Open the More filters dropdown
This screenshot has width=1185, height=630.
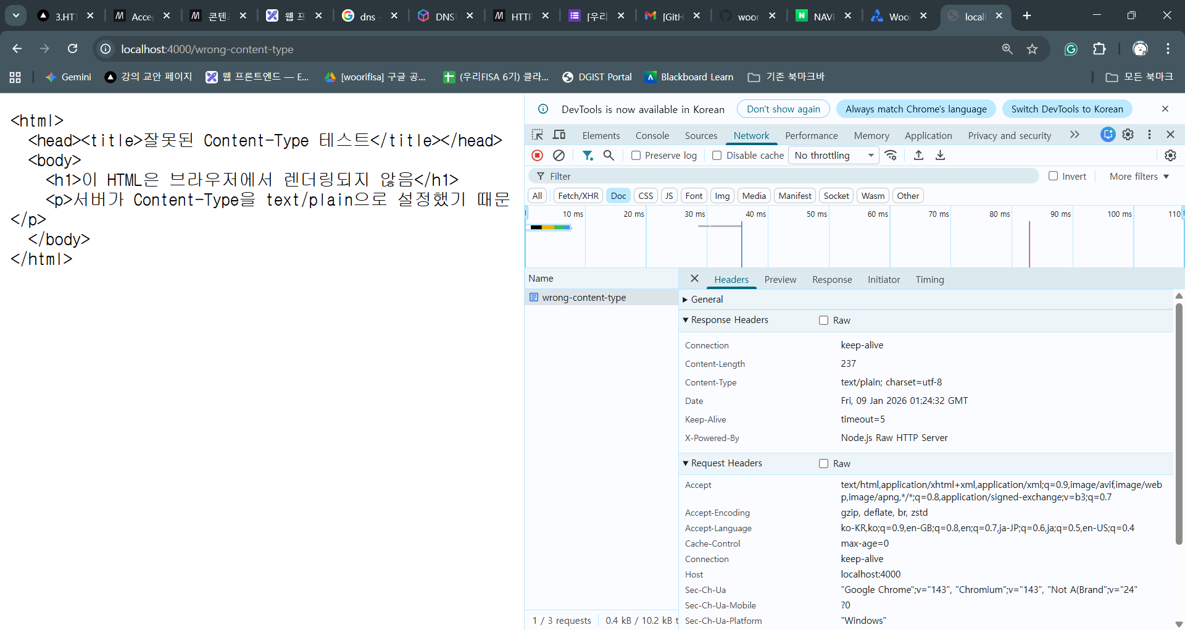click(1139, 176)
